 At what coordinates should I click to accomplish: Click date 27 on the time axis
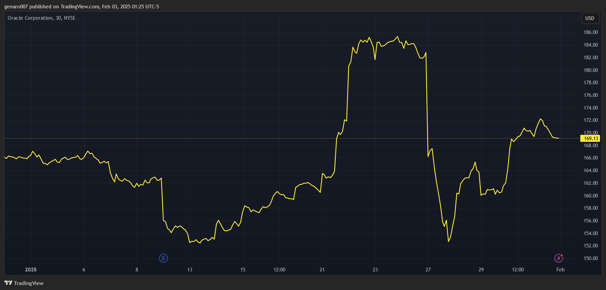[x=428, y=270]
